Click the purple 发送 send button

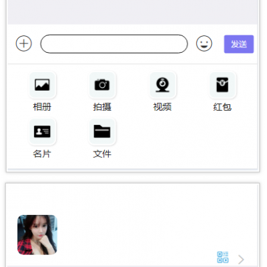point(239,44)
